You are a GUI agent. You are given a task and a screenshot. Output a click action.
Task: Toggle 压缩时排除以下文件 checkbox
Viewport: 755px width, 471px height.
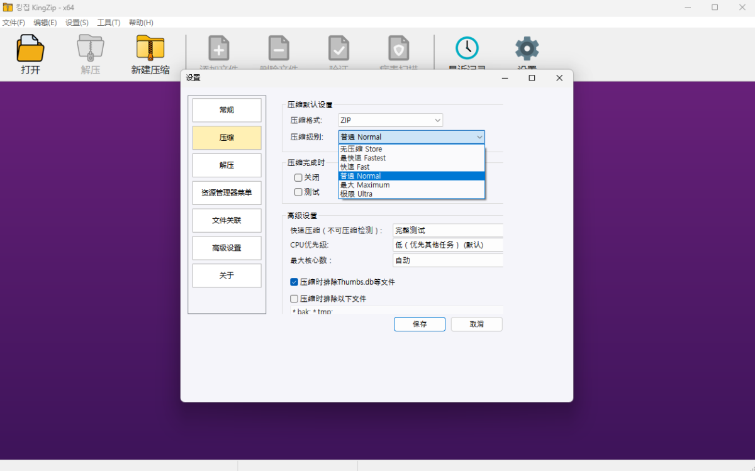click(294, 299)
